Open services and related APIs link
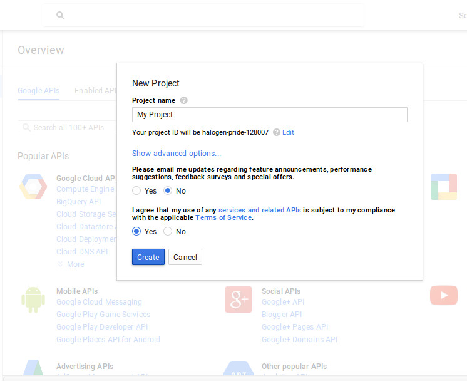The image size is (467, 381). [x=260, y=210]
